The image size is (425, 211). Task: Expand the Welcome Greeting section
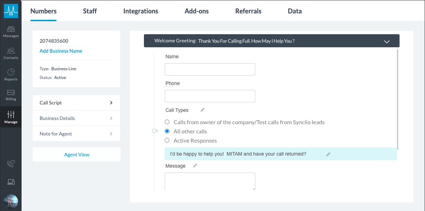pos(386,41)
